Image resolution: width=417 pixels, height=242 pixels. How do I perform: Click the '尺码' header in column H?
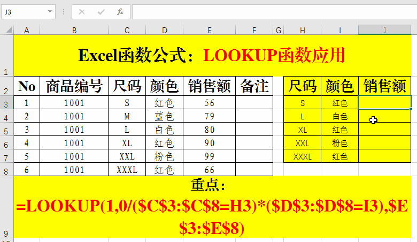[303, 86]
